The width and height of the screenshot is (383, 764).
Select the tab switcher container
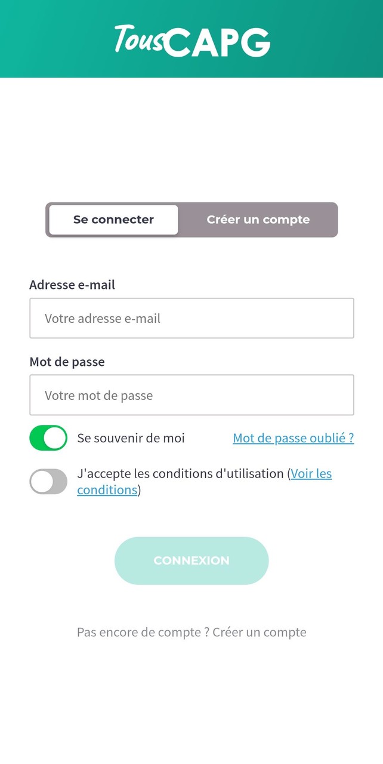191,220
